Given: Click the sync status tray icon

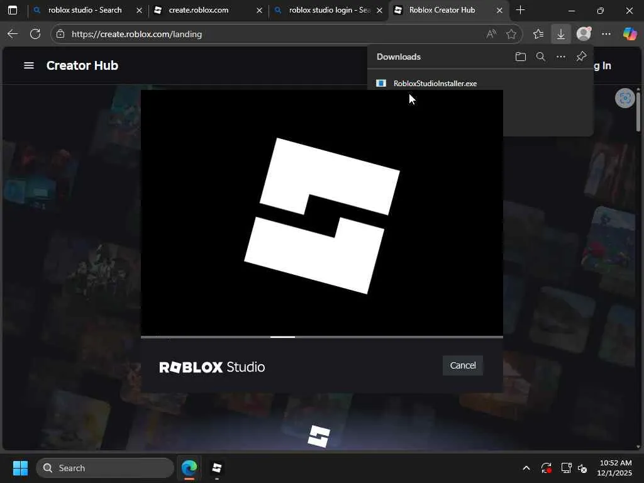Looking at the screenshot, I should coord(547,468).
